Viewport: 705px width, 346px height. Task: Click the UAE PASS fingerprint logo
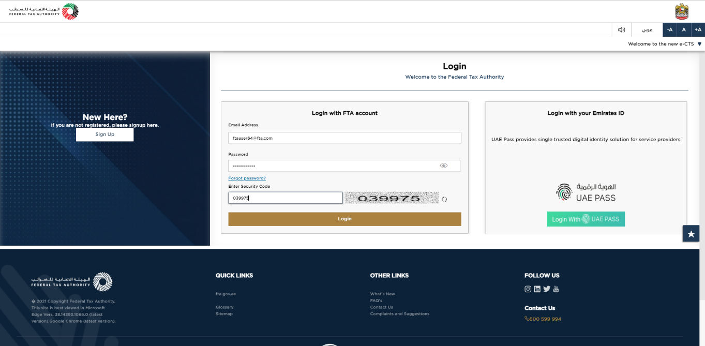pyautogui.click(x=564, y=192)
